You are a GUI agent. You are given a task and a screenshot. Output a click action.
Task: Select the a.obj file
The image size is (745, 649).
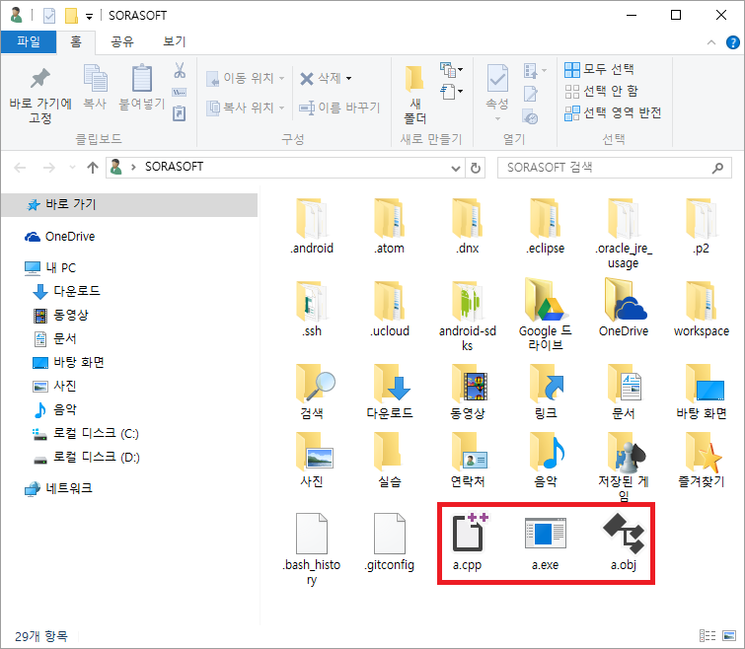[x=624, y=542]
